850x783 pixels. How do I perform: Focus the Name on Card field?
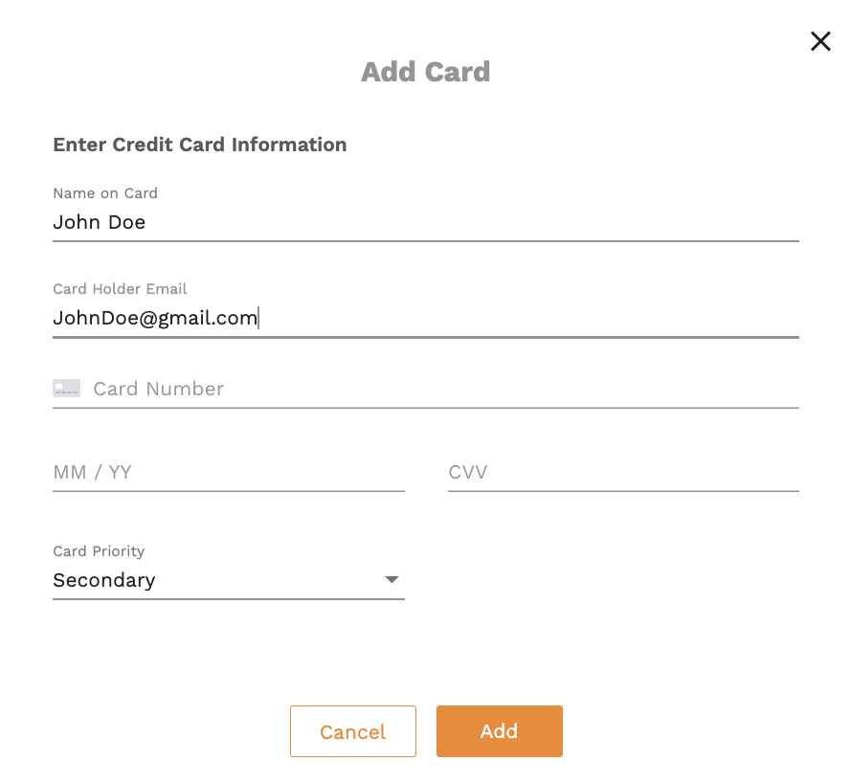[x=426, y=222]
